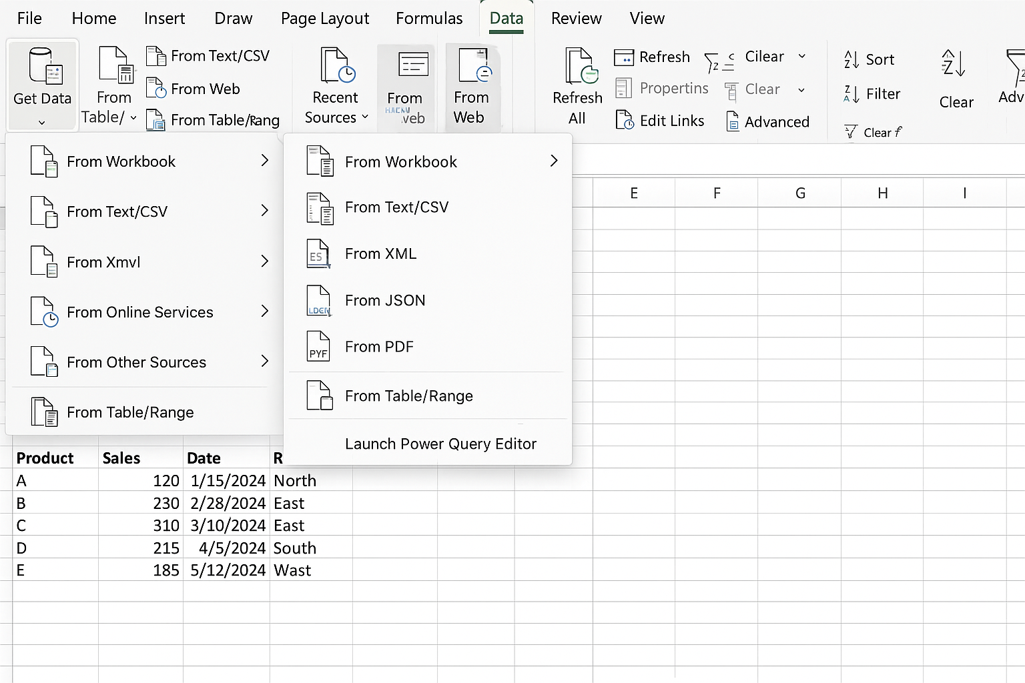Open the Draw tab
This screenshot has height=683, width=1025.
point(234,19)
